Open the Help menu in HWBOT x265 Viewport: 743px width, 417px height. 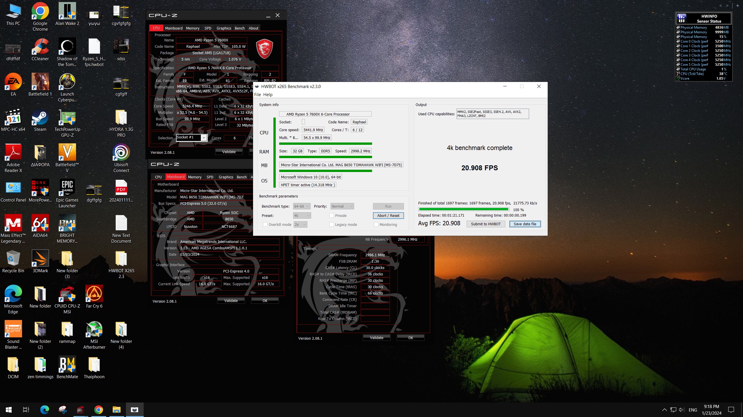268,95
